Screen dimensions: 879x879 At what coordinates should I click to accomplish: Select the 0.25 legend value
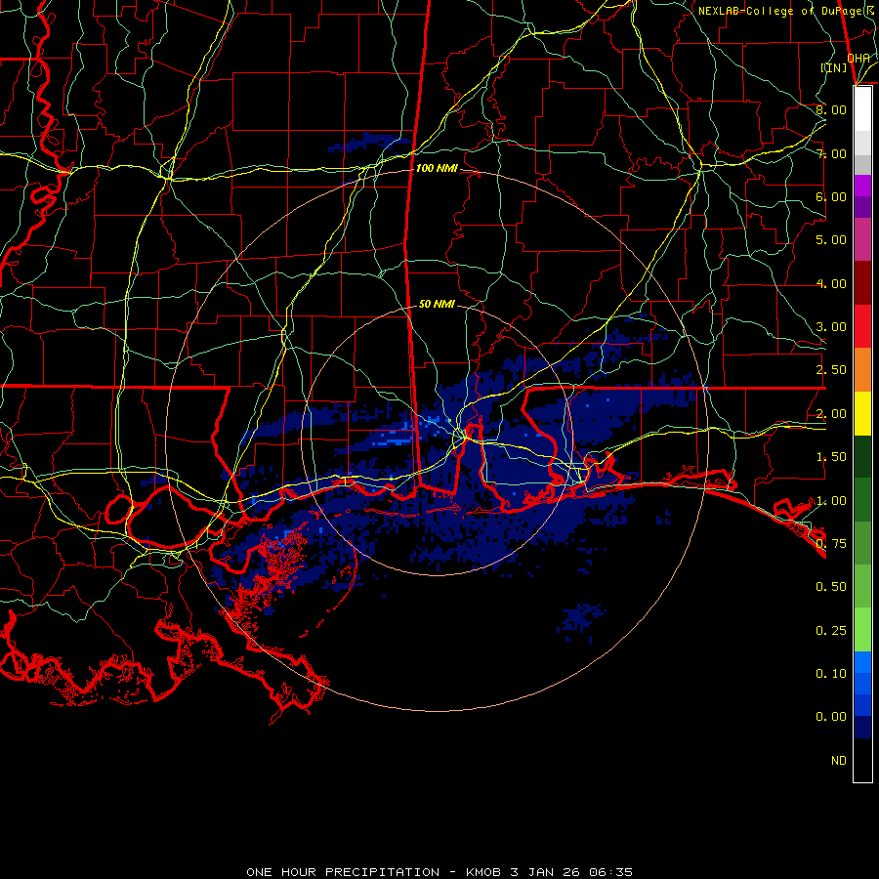(x=831, y=631)
